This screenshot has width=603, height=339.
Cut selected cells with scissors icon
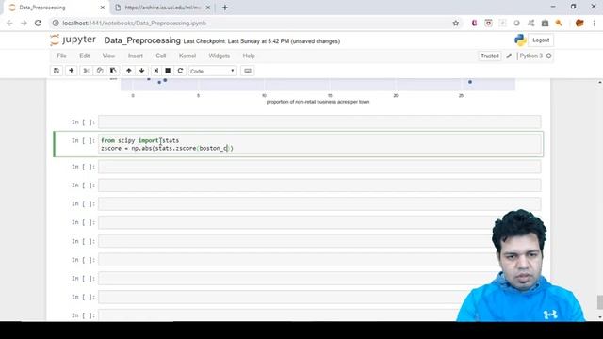coord(86,71)
